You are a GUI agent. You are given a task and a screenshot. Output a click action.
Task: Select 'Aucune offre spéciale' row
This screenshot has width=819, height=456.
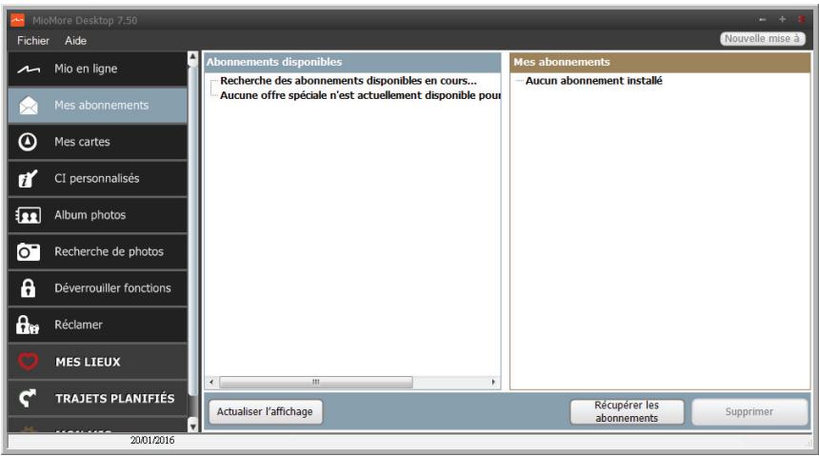pos(360,95)
